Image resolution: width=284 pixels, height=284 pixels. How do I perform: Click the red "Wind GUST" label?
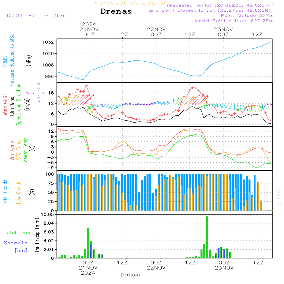5,105
